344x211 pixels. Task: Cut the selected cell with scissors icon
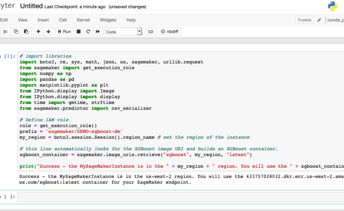[5, 32]
